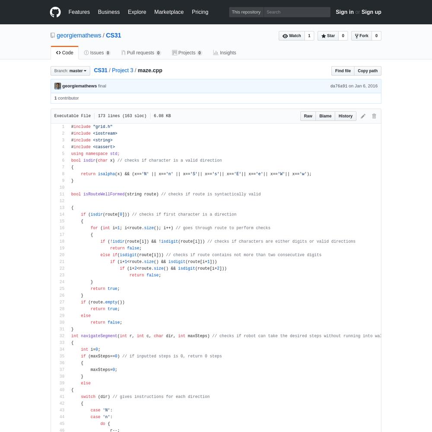The width and height of the screenshot is (432, 432).
Task: Click line number 11
Action: [x=62, y=194]
